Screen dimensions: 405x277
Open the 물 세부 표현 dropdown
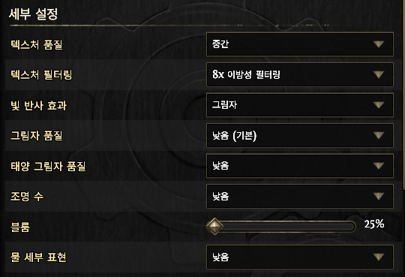click(x=300, y=257)
